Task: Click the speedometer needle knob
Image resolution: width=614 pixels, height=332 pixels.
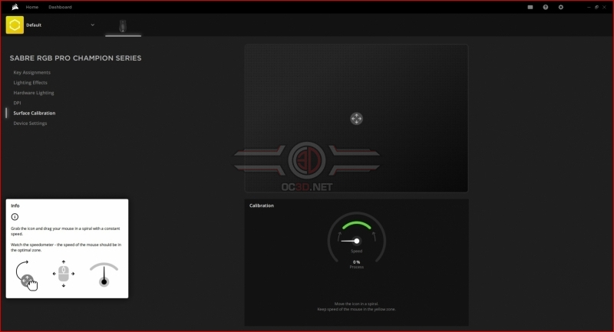Action: tap(356, 241)
